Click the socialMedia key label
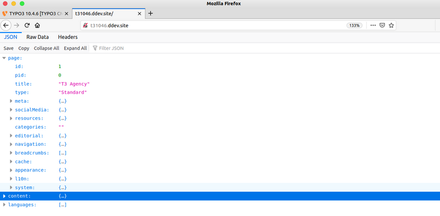This screenshot has width=440, height=216. pyautogui.click(x=32, y=110)
